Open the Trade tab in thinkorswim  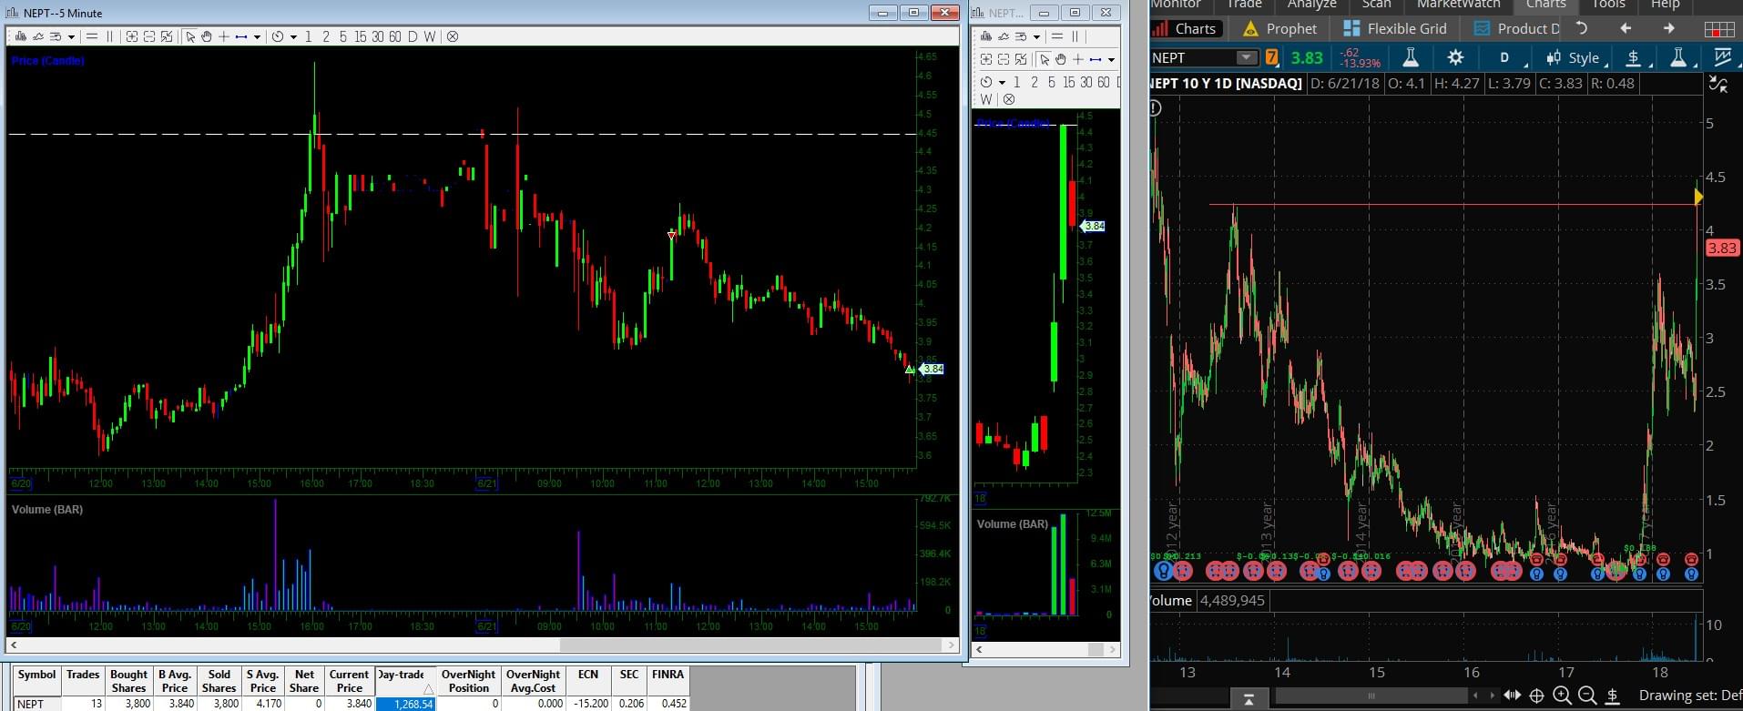point(1244,5)
